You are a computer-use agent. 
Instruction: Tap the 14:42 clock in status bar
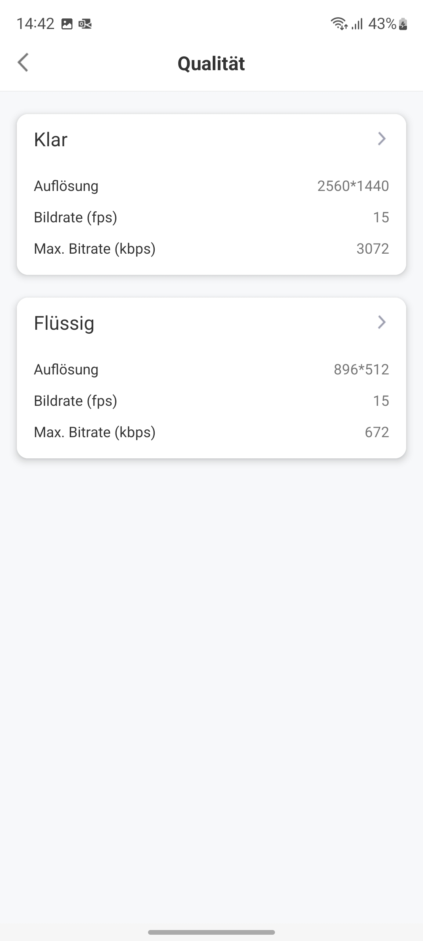(x=35, y=24)
